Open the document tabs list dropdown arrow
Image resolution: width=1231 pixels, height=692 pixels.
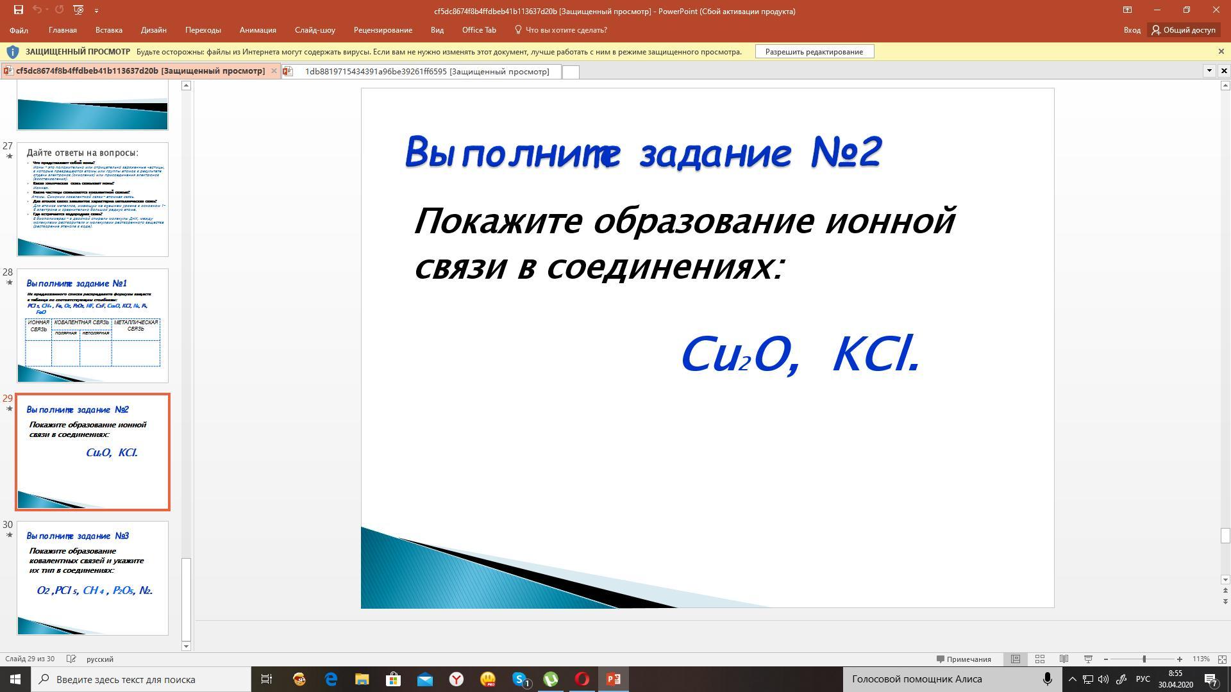click(x=1209, y=70)
